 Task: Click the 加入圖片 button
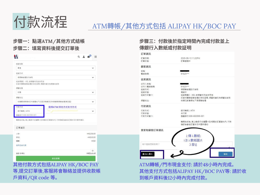coord(149,154)
